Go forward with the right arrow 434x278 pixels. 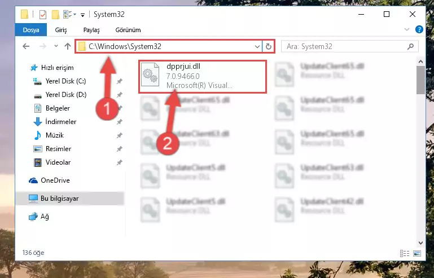click(x=43, y=46)
